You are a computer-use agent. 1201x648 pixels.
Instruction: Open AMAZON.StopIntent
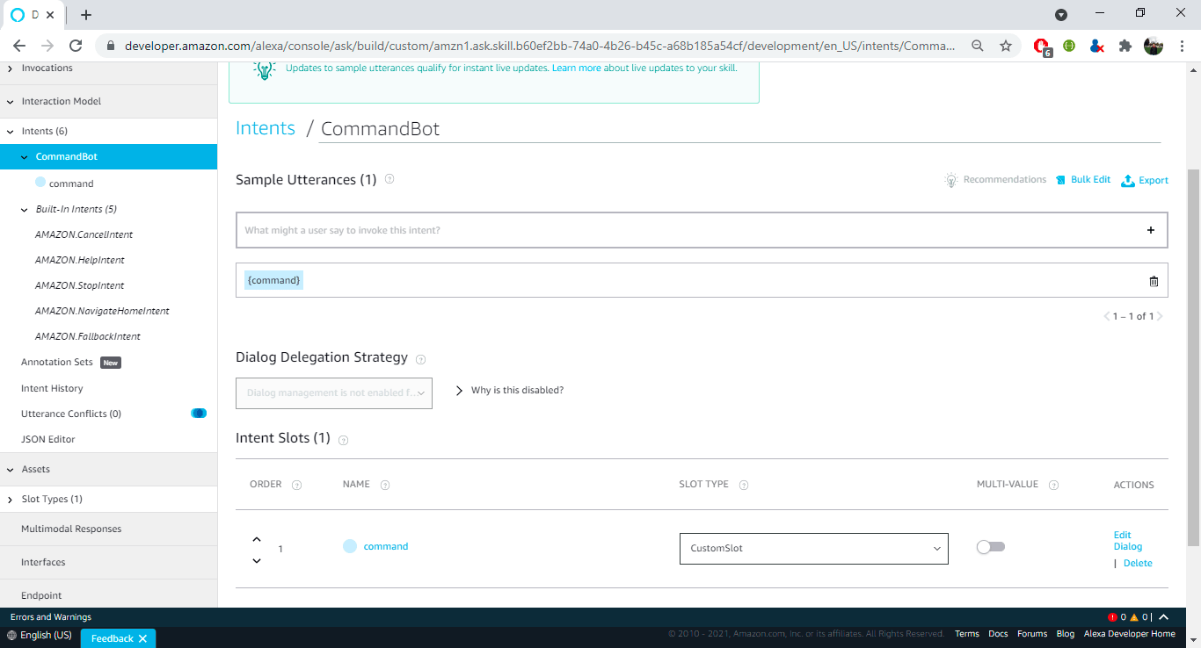pyautogui.click(x=80, y=286)
